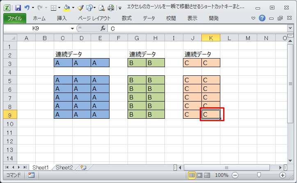Click the 100% zoom level button
This screenshot has height=183, width=297.
pos(222,175)
